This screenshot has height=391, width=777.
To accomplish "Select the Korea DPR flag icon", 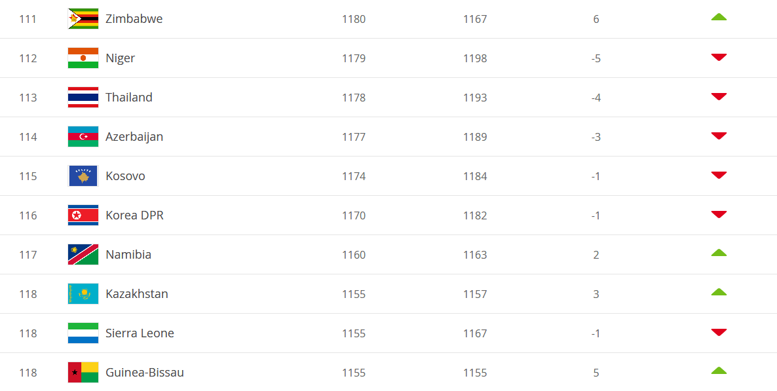I will [x=83, y=215].
